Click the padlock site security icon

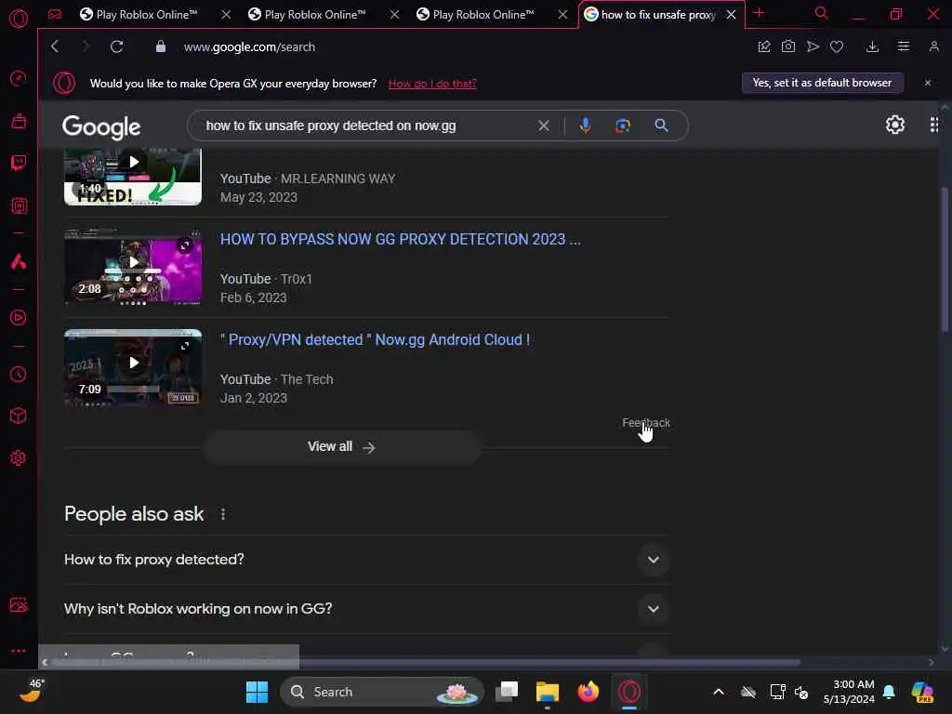(160, 46)
